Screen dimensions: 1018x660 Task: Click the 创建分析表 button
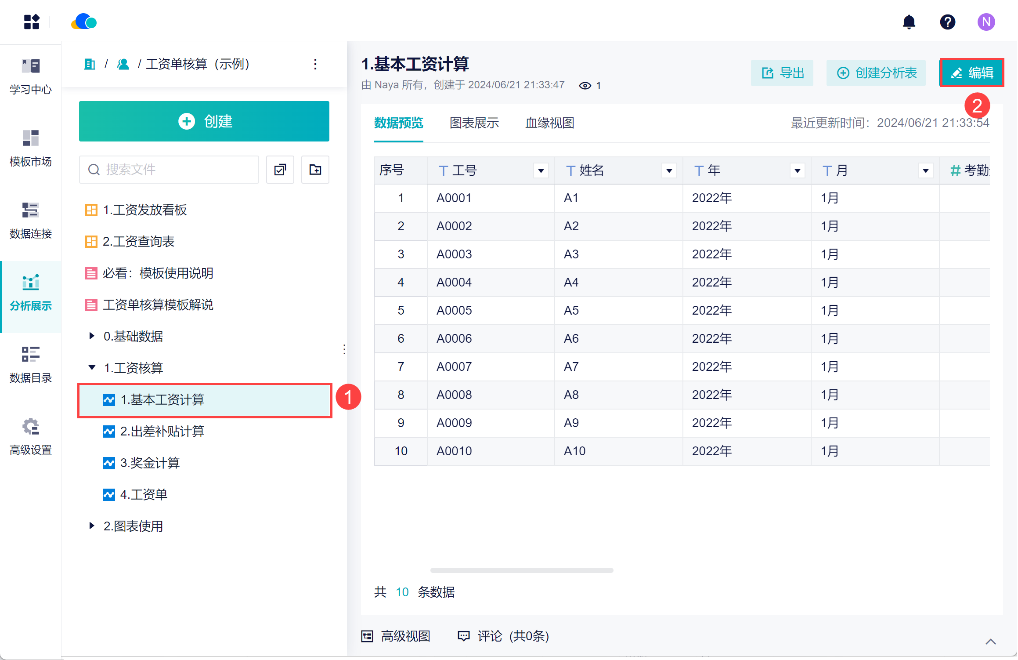[876, 73]
